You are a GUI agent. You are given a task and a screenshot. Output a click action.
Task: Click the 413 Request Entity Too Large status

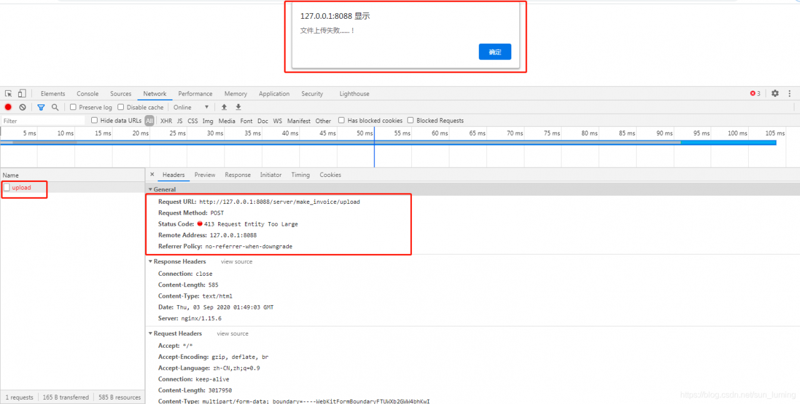(x=251, y=224)
